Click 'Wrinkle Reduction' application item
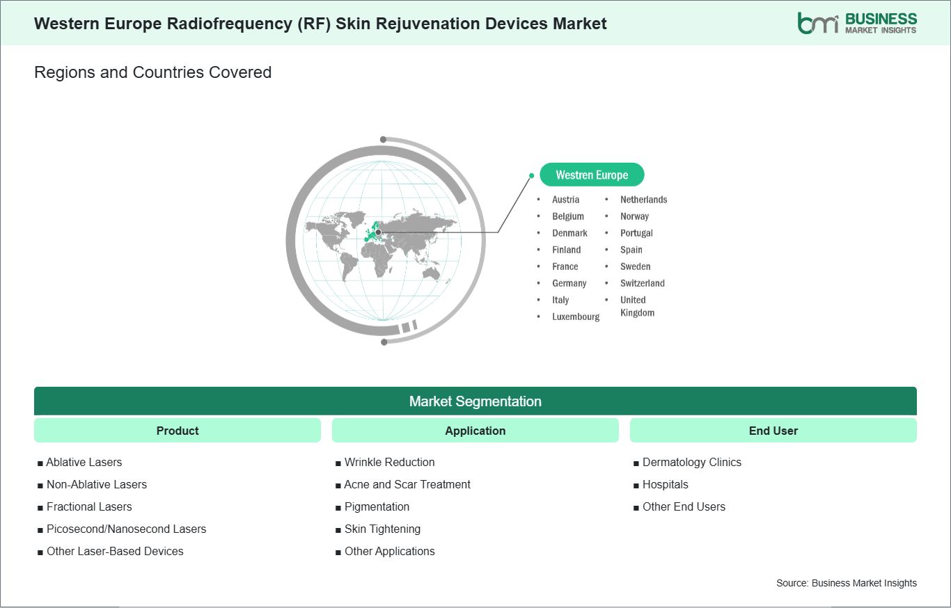 coord(389,462)
